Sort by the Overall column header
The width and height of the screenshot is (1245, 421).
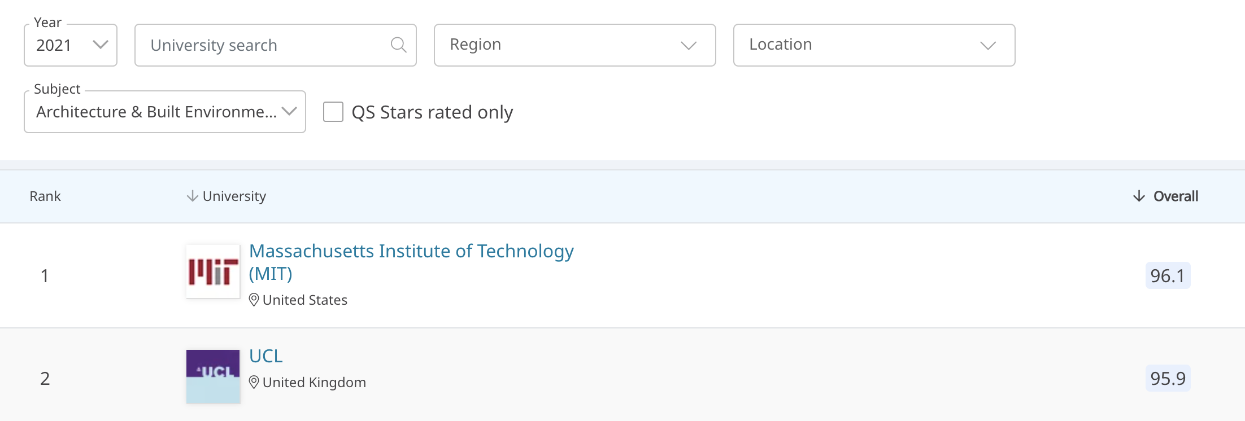[x=1175, y=196]
